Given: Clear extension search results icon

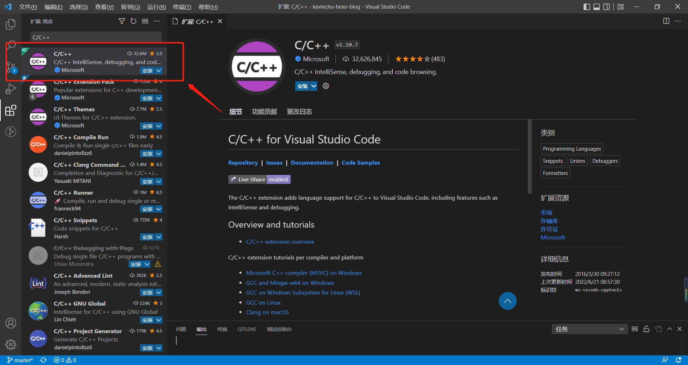Looking at the screenshot, I should point(145,21).
